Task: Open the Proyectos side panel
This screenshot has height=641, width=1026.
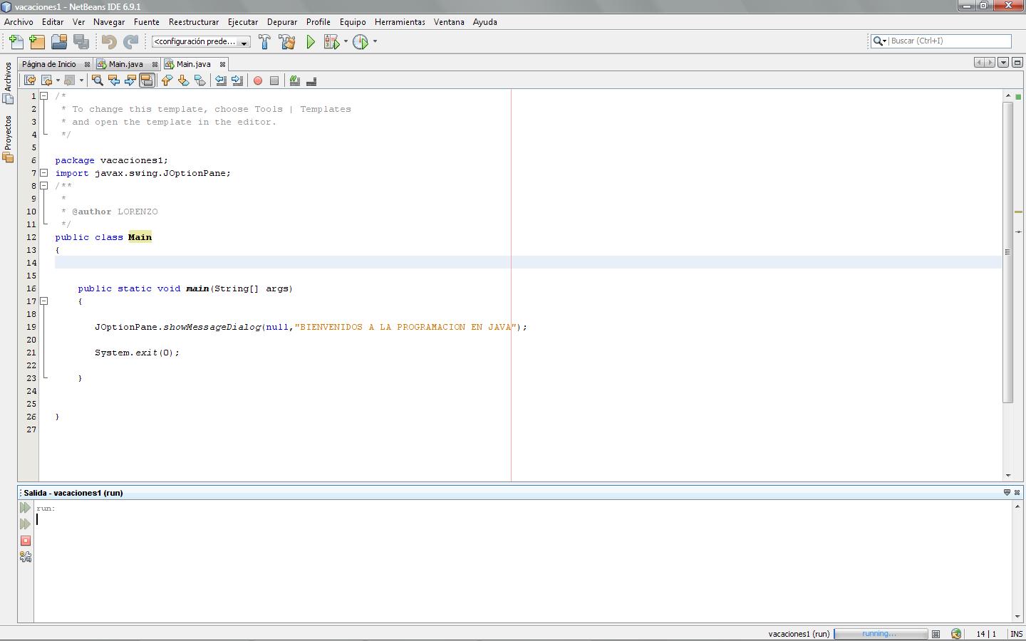Action: coord(9,138)
